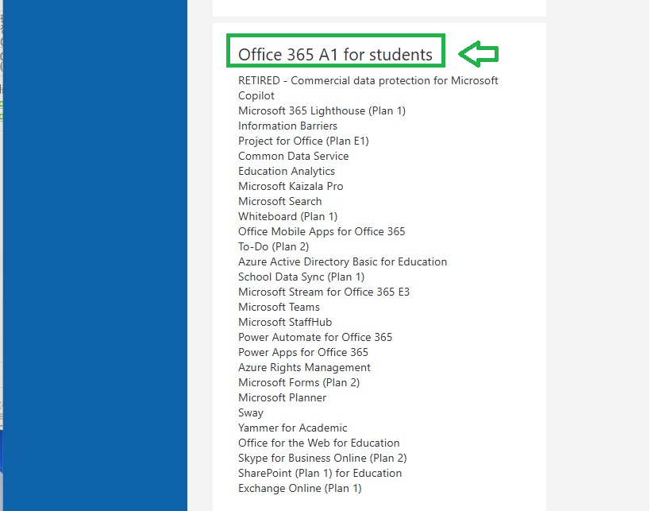Select 'Project for Office (Plan E1)'
The image size is (651, 511).
click(303, 141)
